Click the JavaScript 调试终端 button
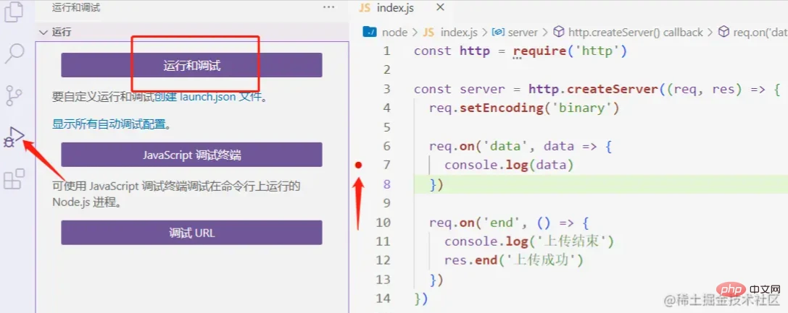Screen dimensions: 788x313 click(191, 155)
